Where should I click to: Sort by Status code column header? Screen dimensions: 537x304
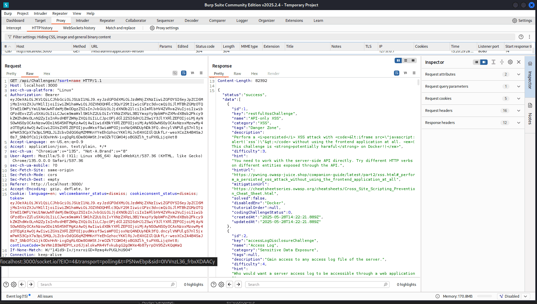pos(208,46)
